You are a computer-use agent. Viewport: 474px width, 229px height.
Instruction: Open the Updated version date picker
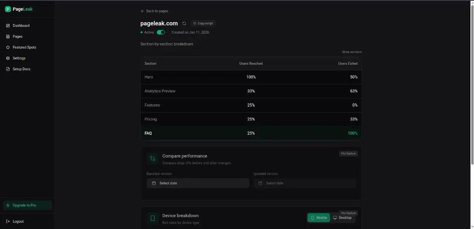click(304, 183)
